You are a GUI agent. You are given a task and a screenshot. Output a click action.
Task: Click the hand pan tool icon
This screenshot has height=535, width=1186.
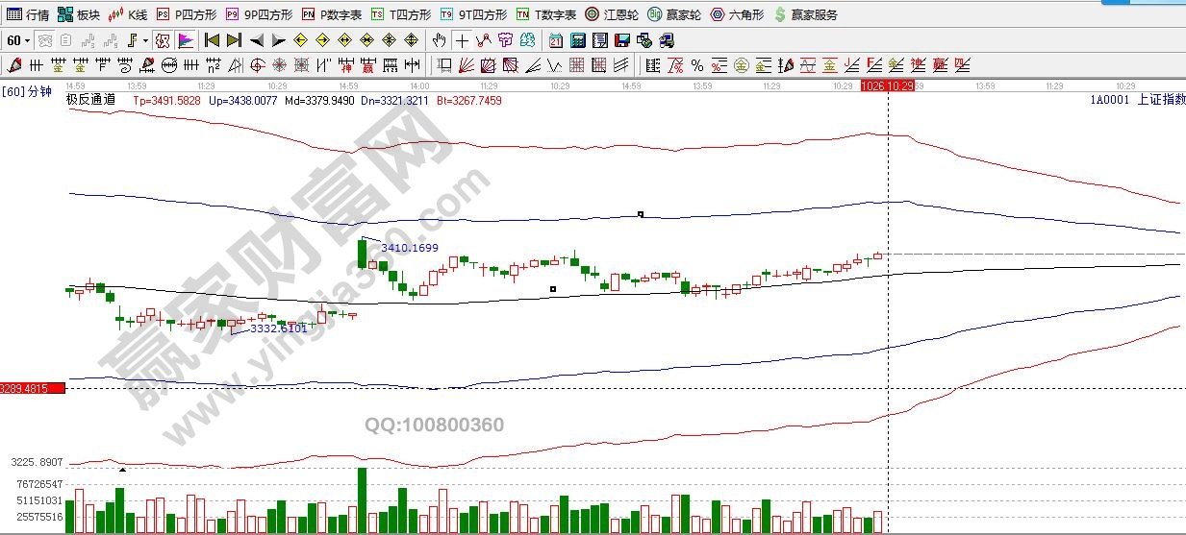[x=440, y=40]
